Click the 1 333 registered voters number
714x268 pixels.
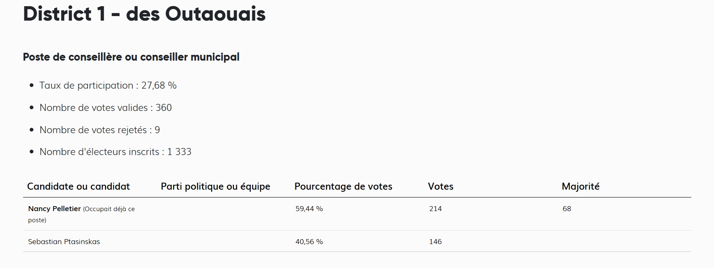pyautogui.click(x=179, y=152)
